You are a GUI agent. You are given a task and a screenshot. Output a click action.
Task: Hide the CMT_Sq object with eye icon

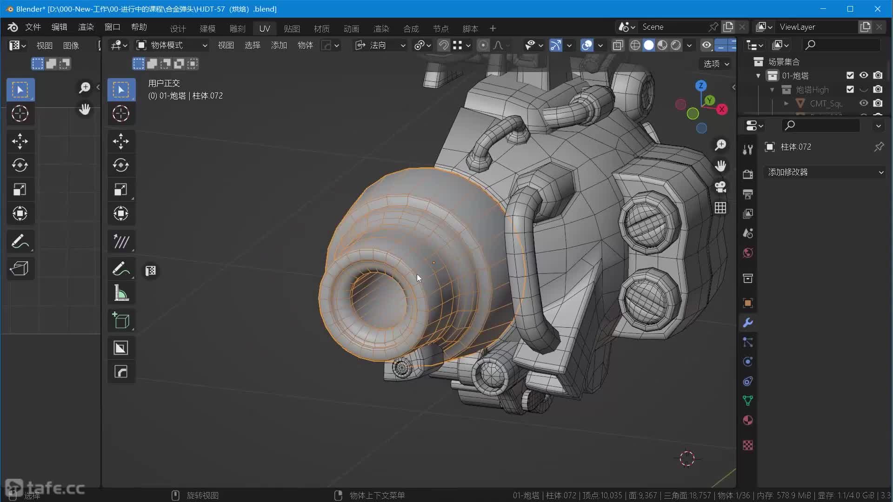click(864, 103)
